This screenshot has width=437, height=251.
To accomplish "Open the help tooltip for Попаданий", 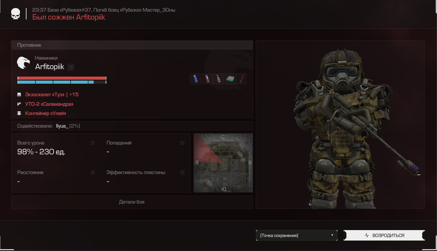I will click(x=182, y=143).
